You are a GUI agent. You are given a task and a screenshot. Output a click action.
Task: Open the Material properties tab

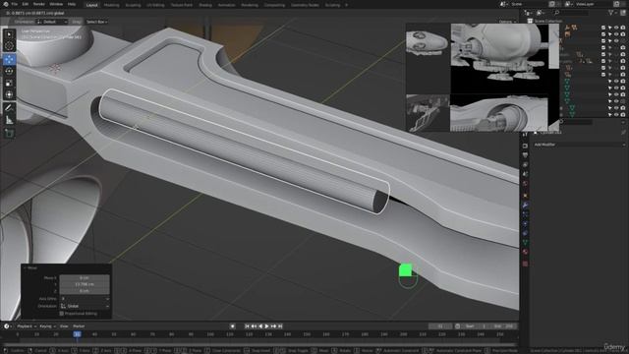pyautogui.click(x=525, y=253)
